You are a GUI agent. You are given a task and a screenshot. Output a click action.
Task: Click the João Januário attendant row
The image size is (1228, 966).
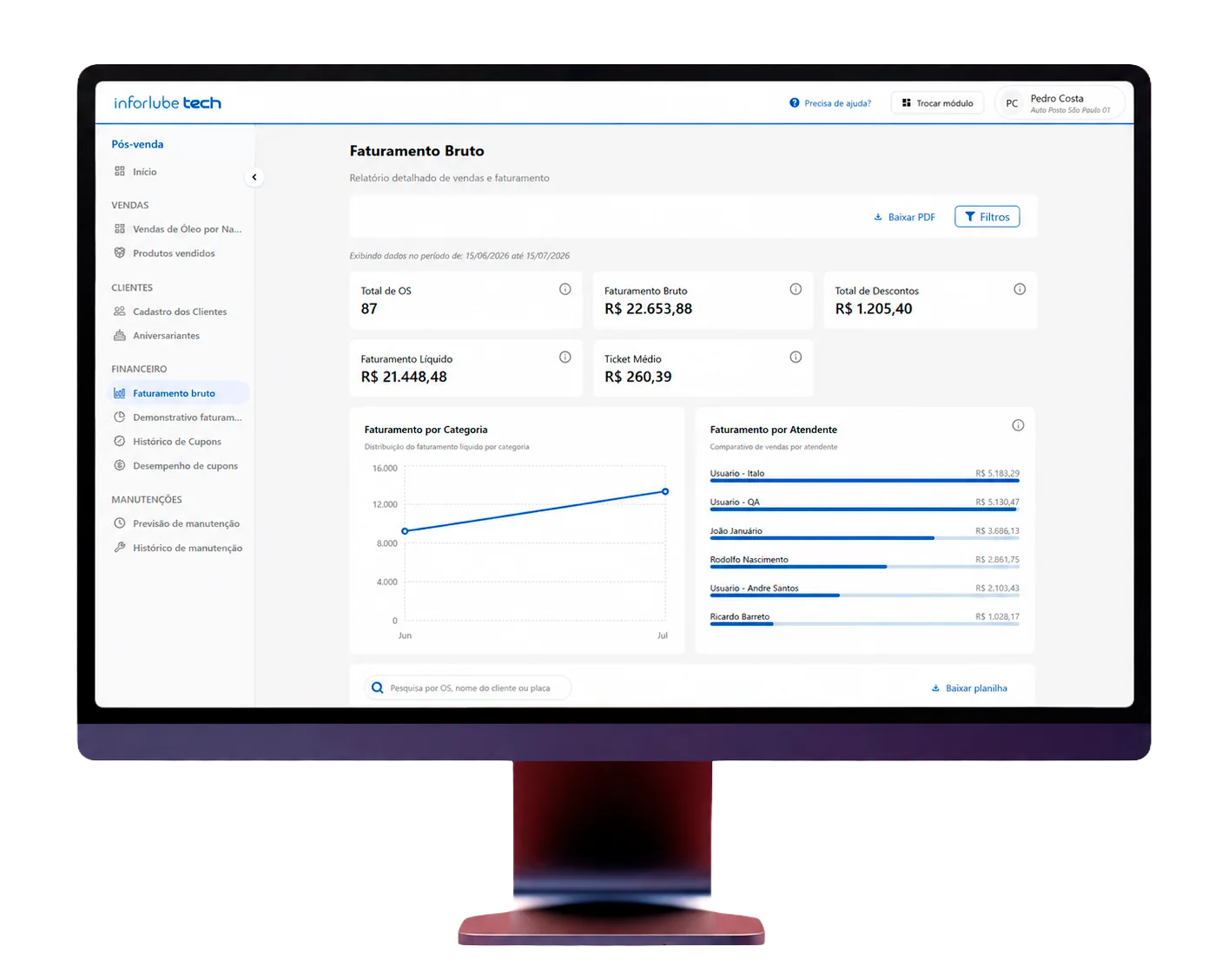pos(865,533)
